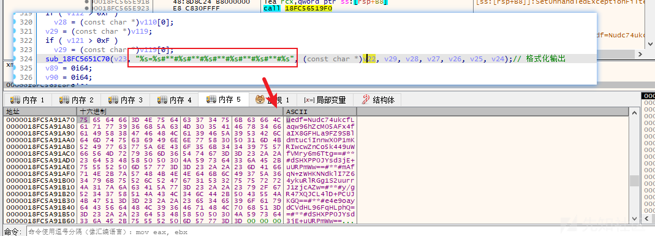Image resolution: width=655 pixels, height=236 pixels.
Task: Switch to the 局部变量 tab
Action: [x=325, y=100]
